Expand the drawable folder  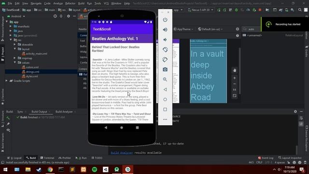click(x=15, y=44)
